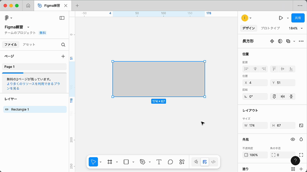Click the mask icon in header
Screen dimensions: 307x172
(x=280, y=41)
